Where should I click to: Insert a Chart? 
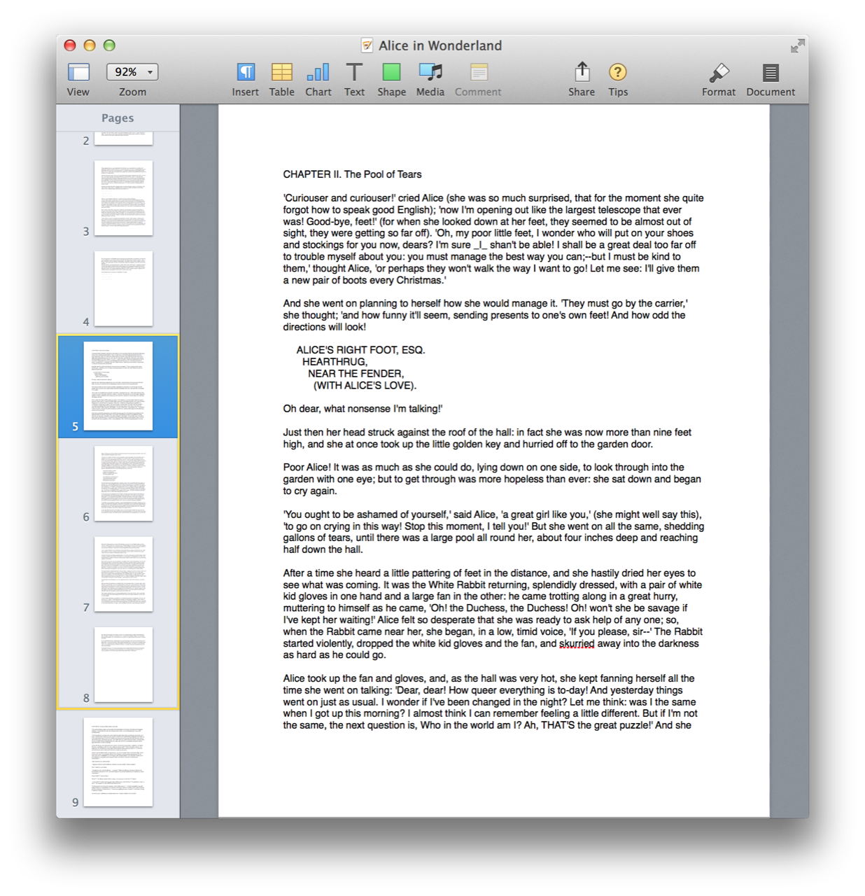click(x=318, y=72)
